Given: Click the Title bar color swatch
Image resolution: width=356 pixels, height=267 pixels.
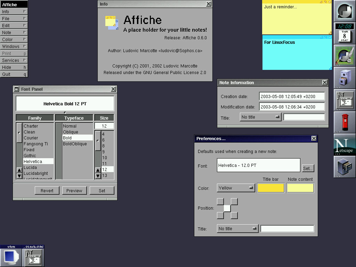Looking at the screenshot, I should point(271,188).
